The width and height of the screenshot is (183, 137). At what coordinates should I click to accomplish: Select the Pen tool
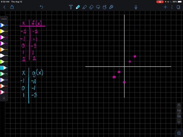pos(78,7)
